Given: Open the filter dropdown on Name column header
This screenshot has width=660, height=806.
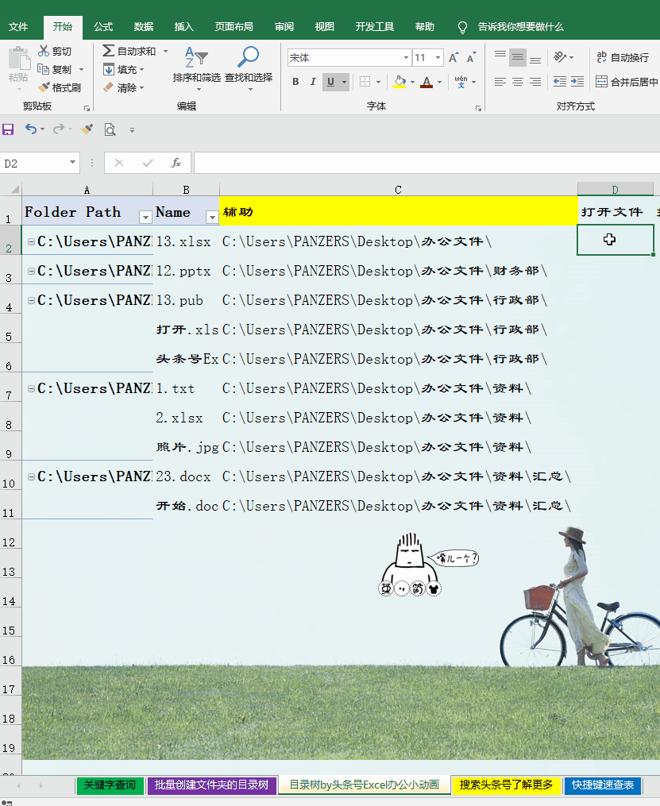Looking at the screenshot, I should pos(210,218).
